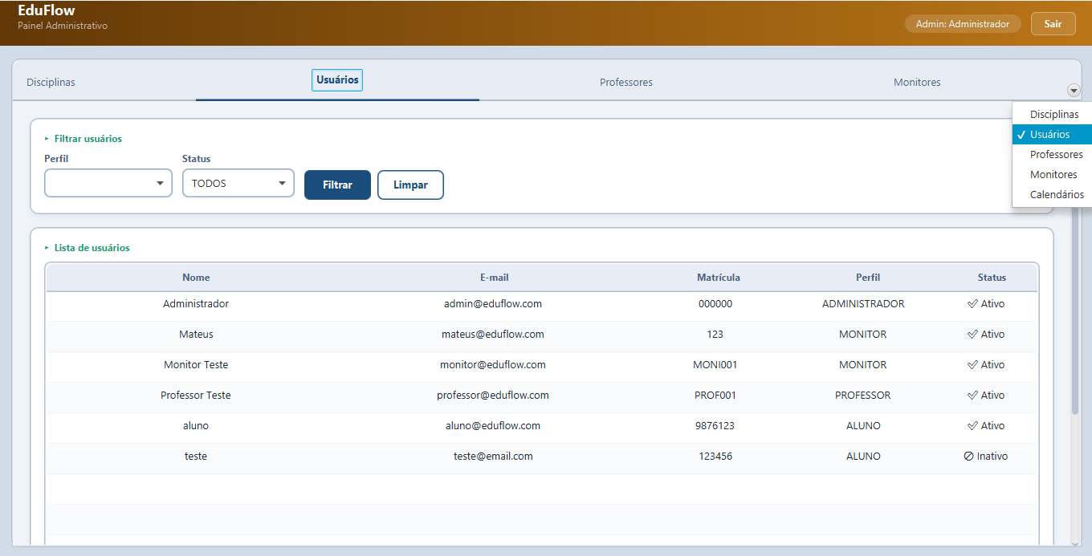
Task: Open the Monitores tab
Action: click(x=917, y=82)
